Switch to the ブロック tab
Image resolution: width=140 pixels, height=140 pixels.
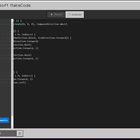(x=56, y=15)
